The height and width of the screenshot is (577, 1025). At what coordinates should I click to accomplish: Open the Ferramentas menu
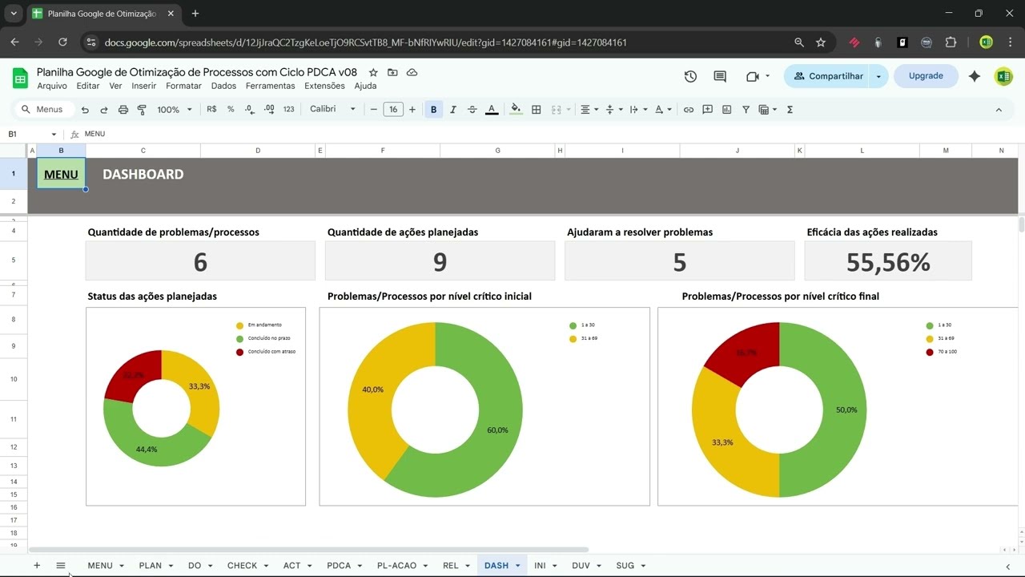pyautogui.click(x=270, y=86)
